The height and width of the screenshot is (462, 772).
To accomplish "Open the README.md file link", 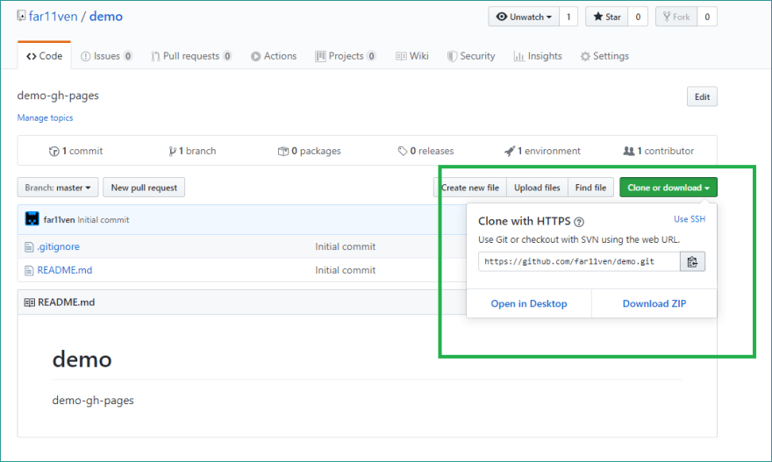I will 65,270.
